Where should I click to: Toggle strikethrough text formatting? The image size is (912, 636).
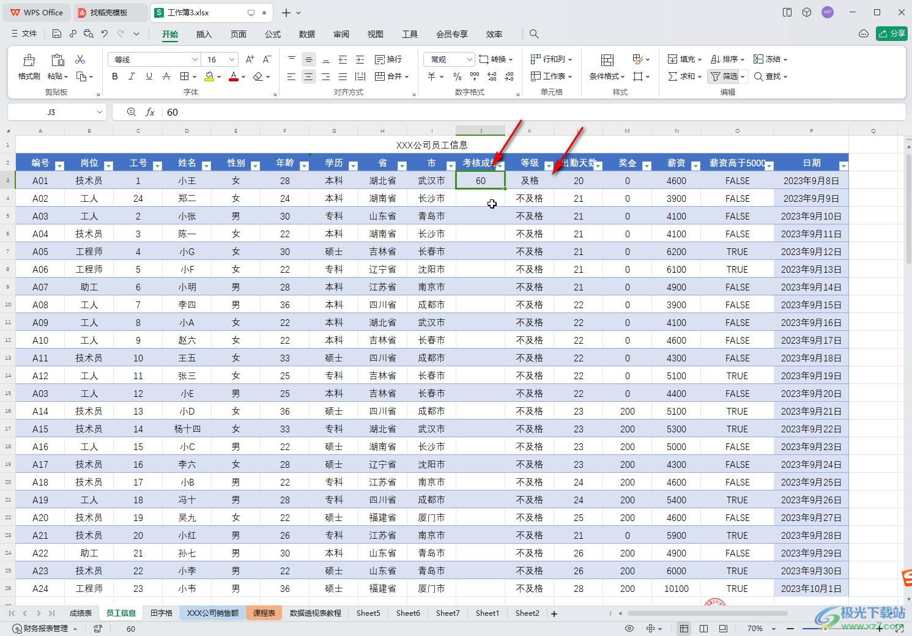166,76
